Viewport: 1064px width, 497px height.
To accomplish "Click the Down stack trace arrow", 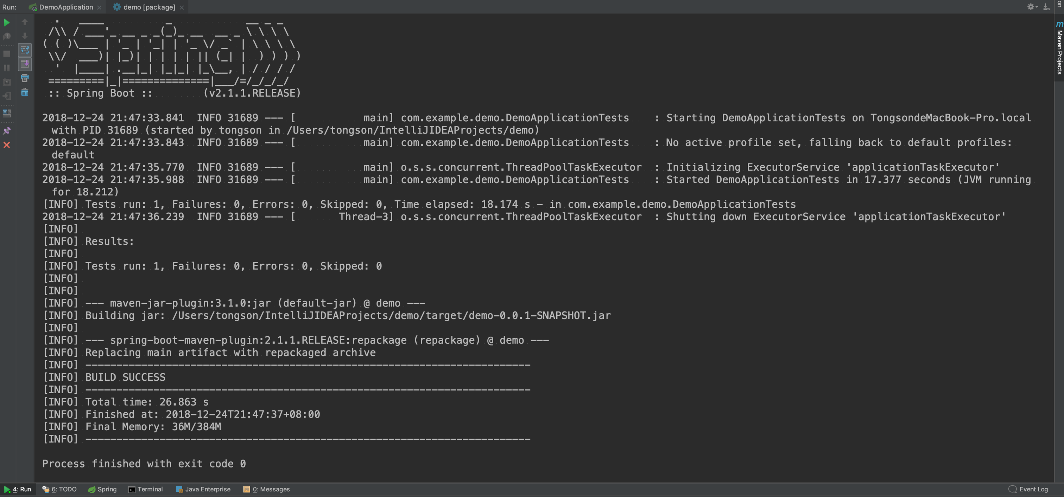I will (x=25, y=36).
